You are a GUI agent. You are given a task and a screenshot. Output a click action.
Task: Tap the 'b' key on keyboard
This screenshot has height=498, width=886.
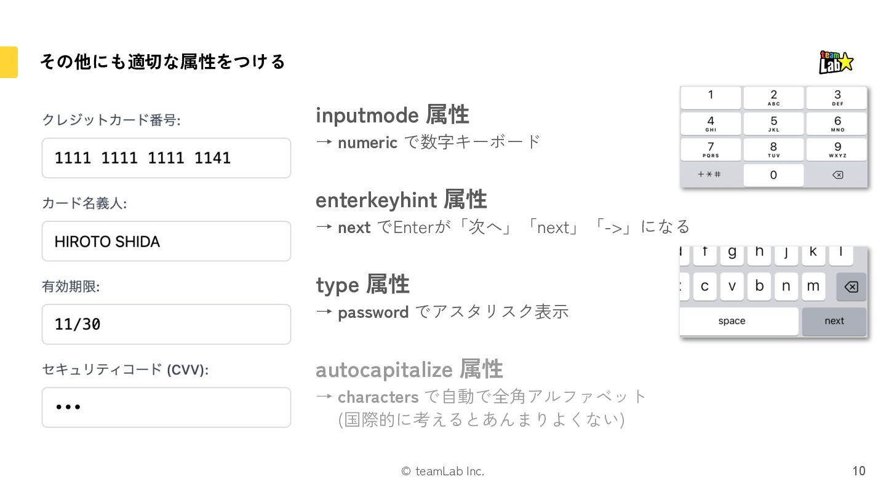pos(759,286)
